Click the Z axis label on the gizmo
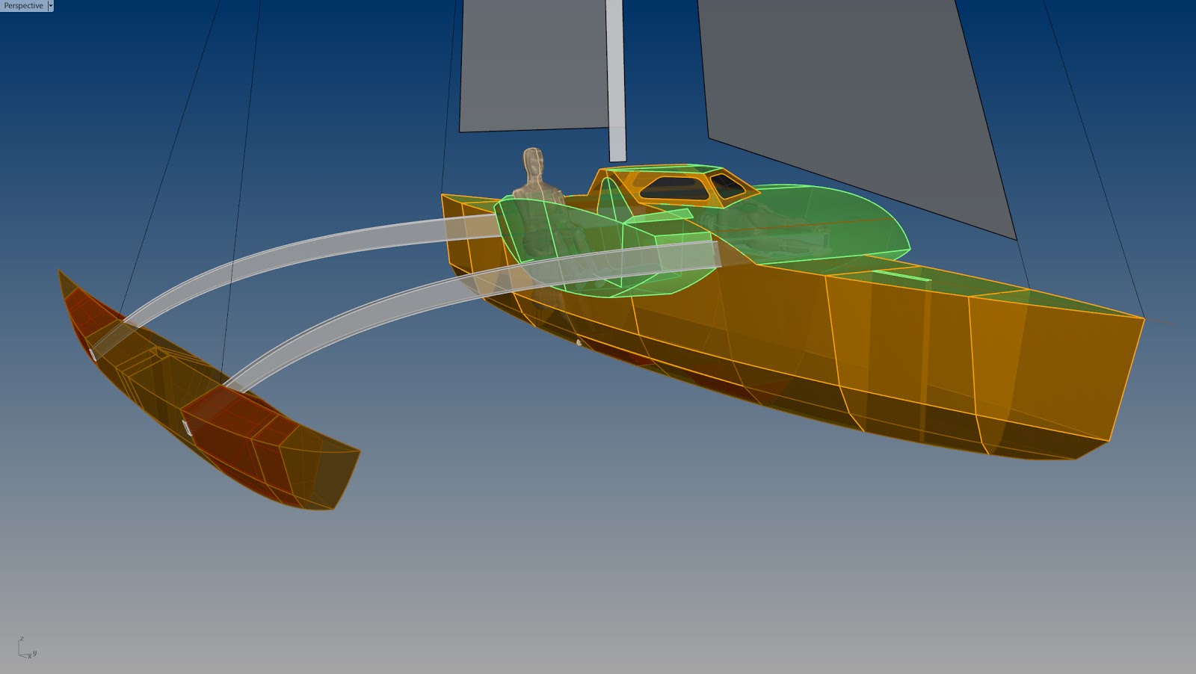Screen dimensions: 1196x674 pyautogui.click(x=22, y=638)
